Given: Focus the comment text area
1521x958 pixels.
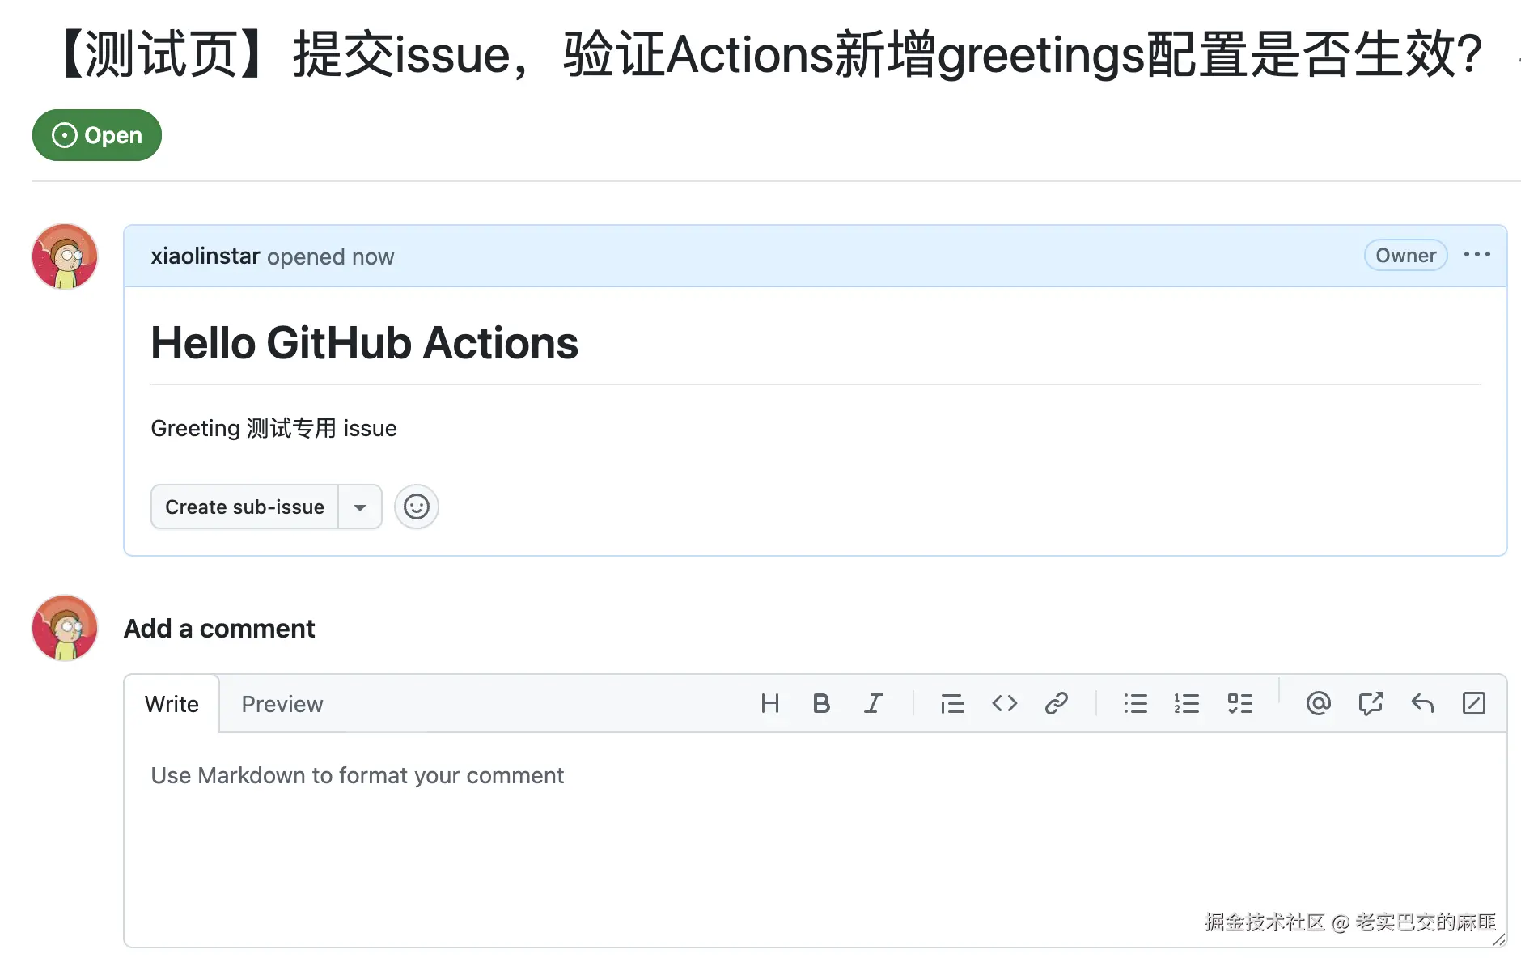Looking at the screenshot, I should point(816,839).
